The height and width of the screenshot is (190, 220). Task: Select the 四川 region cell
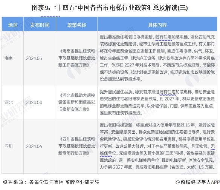(x=9, y=147)
